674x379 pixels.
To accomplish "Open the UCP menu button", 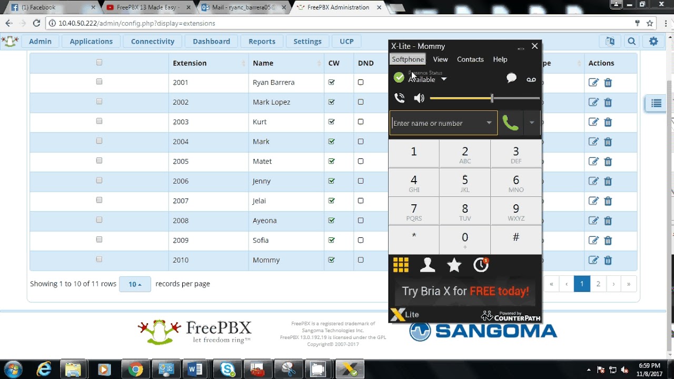I will [x=346, y=42].
